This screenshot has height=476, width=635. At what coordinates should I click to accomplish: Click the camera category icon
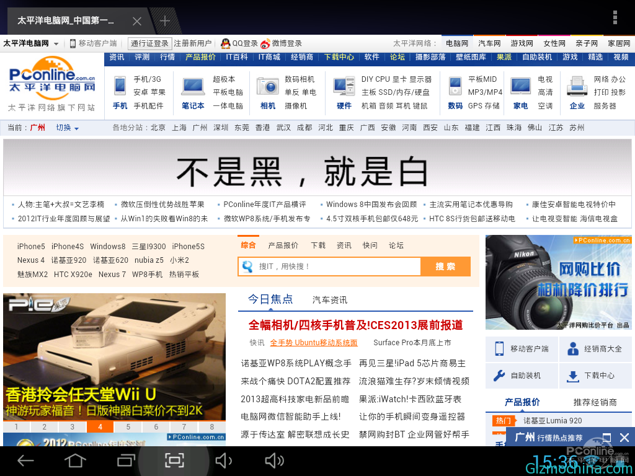268,86
